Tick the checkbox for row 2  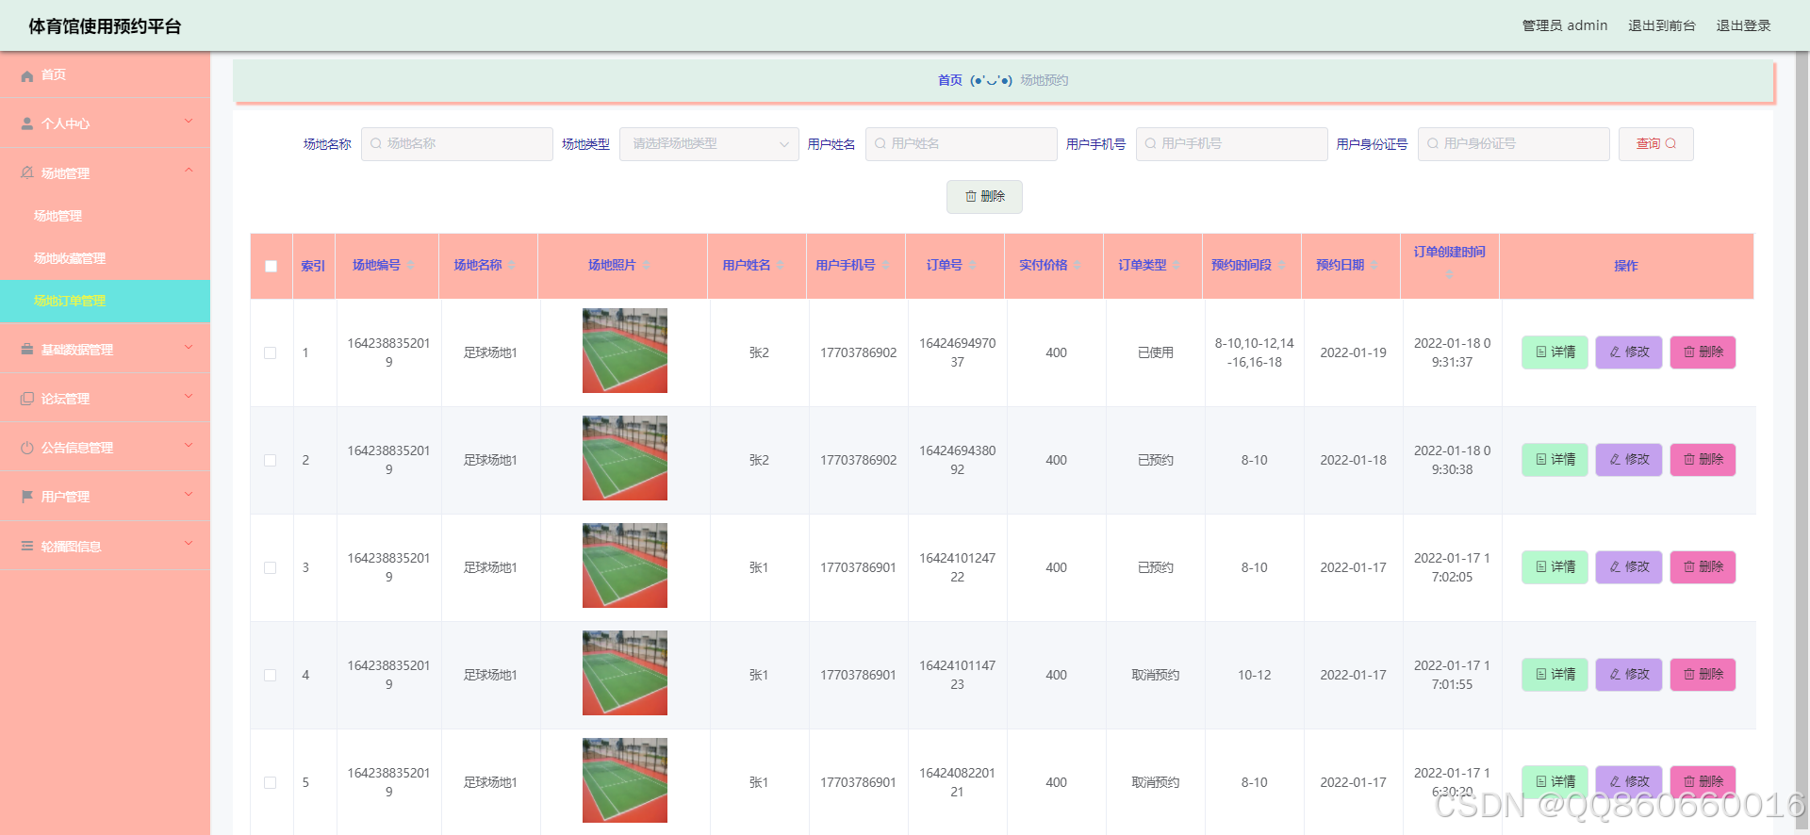271,461
